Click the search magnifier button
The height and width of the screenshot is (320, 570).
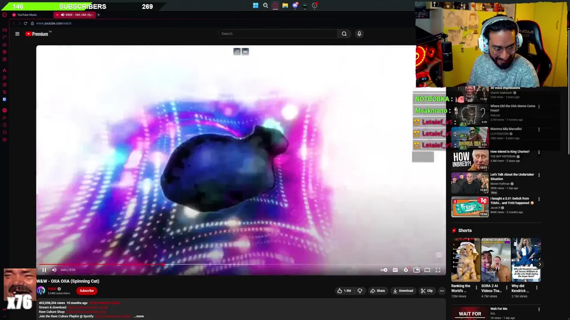344,34
